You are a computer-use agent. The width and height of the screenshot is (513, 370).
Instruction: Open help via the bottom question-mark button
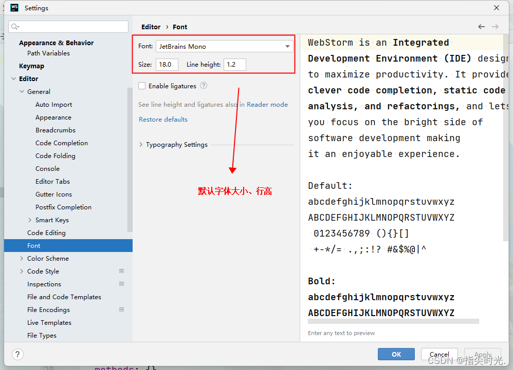(17, 354)
